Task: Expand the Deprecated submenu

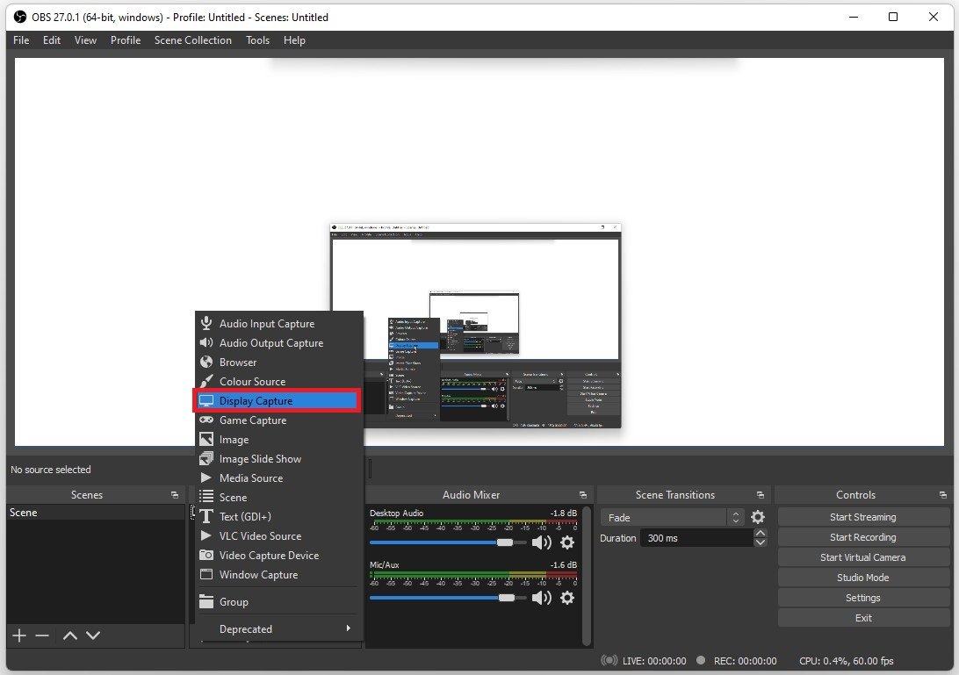Action: pos(278,628)
